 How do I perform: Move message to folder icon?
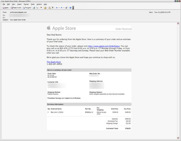pos(45,8)
